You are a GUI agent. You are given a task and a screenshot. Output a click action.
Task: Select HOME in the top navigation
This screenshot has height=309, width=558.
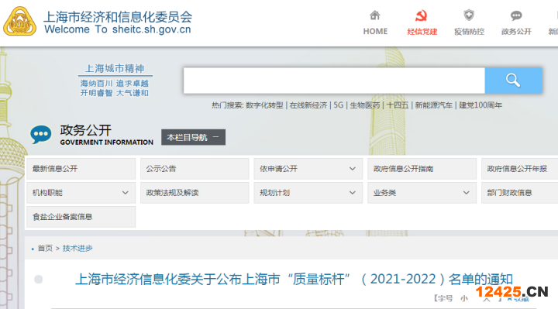[x=375, y=31]
